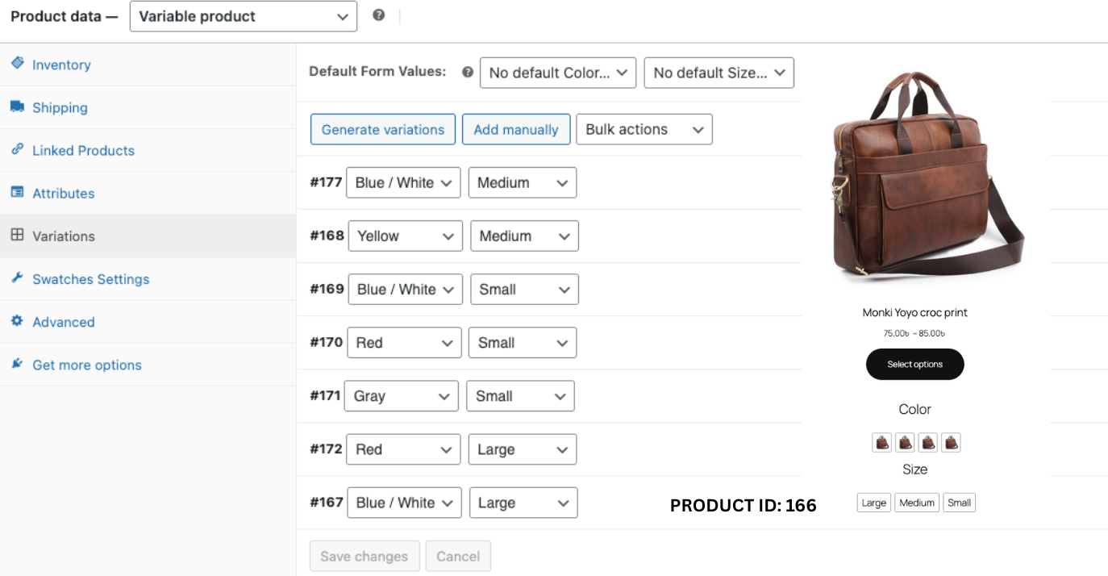This screenshot has height=576, width=1108.
Task: Click the Generate variations button
Action: point(382,129)
